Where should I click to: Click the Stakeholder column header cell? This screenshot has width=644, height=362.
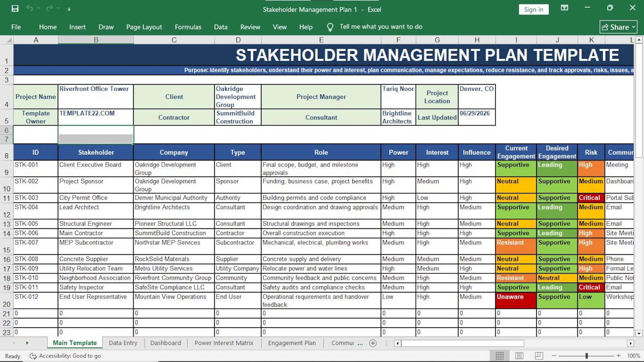tap(96, 152)
